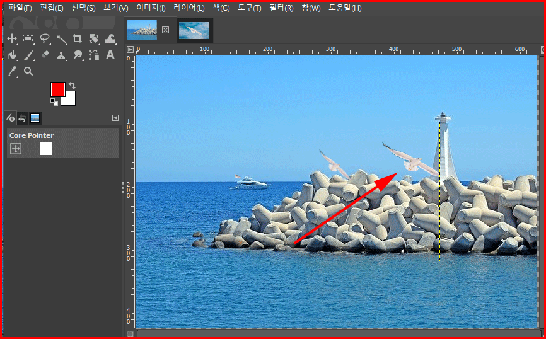
Task: Select the Bucket Fill tool
Action: (x=12, y=55)
